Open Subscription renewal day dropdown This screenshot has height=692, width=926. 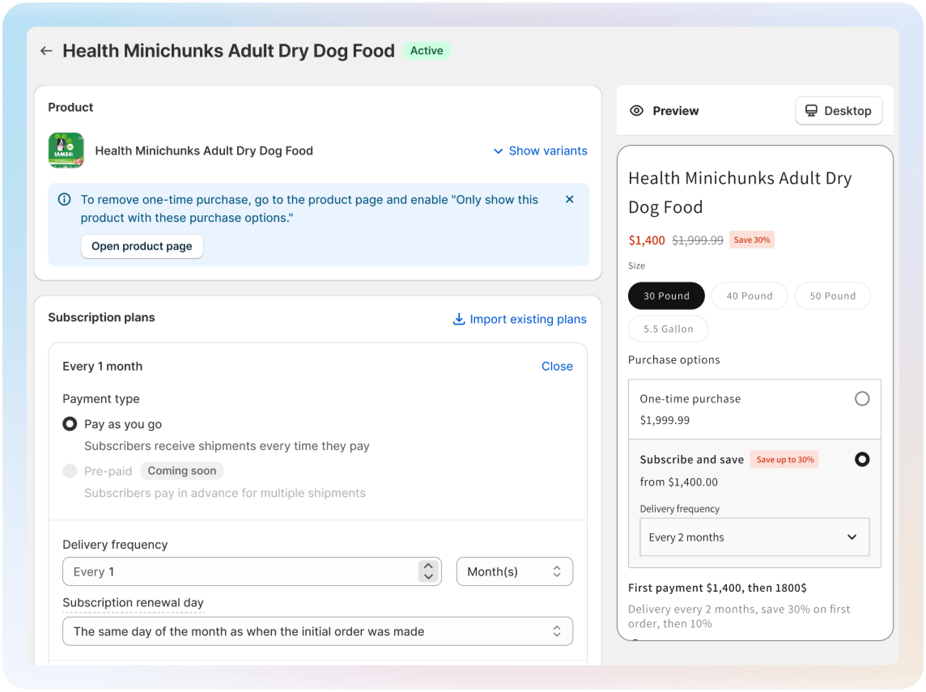(317, 631)
